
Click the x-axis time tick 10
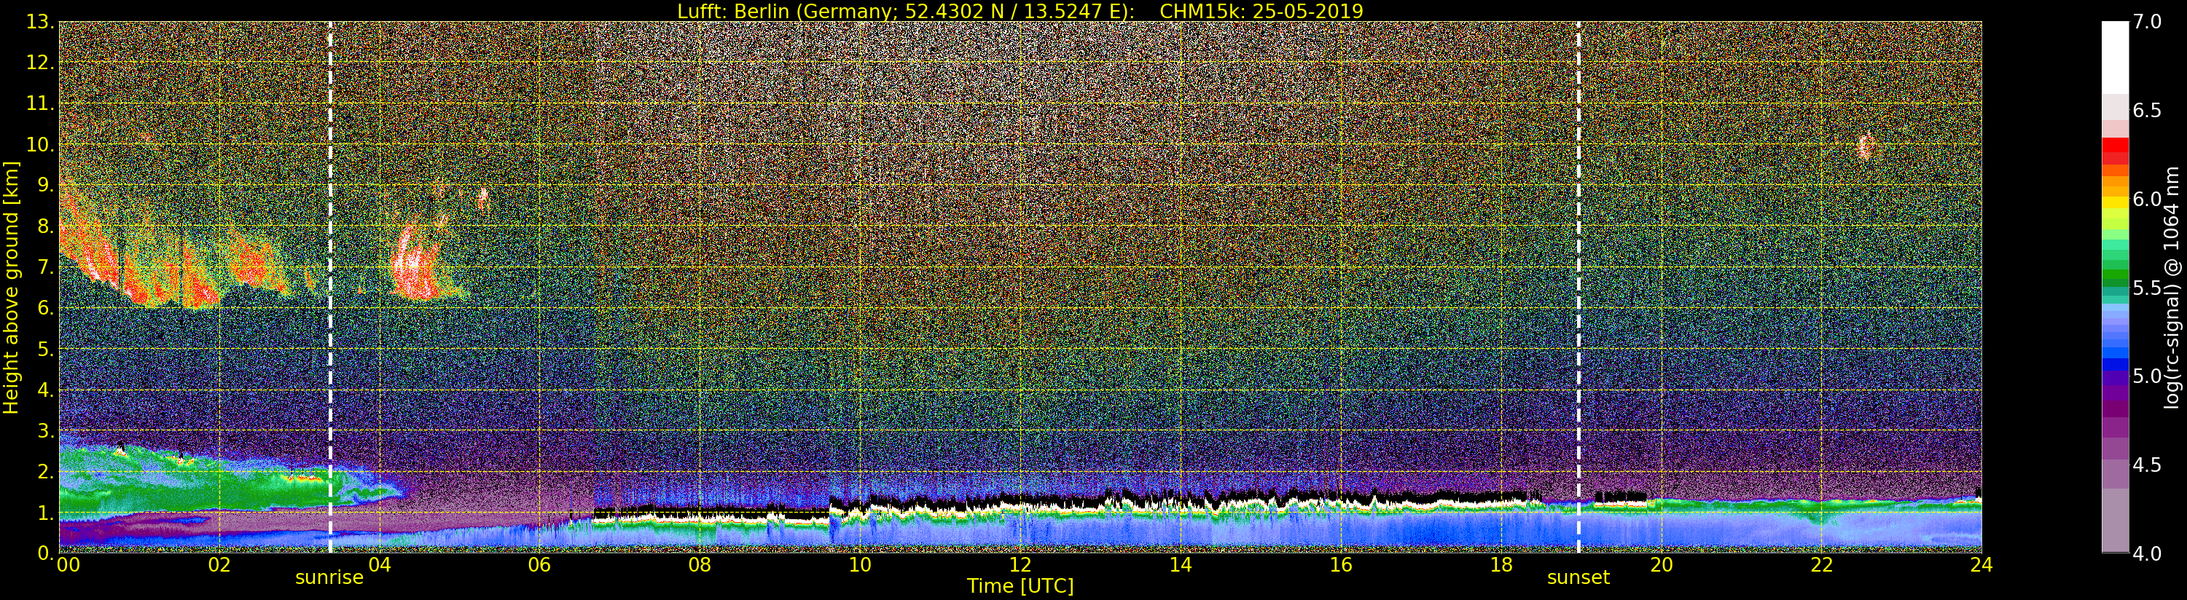coord(860,565)
